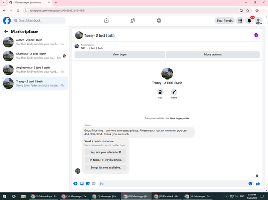The image size is (268, 200).
Task: Open more actions plus icon in composer
Action: click(76, 184)
